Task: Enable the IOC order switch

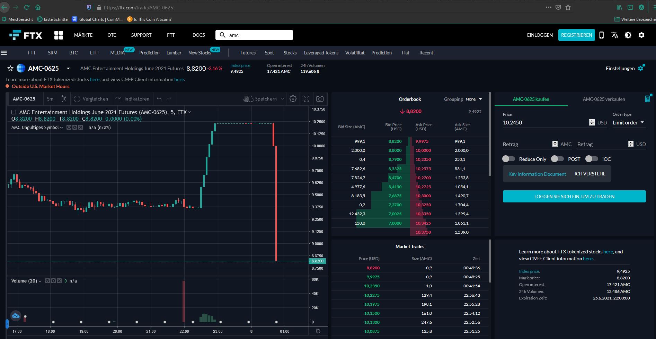Action: tap(592, 159)
